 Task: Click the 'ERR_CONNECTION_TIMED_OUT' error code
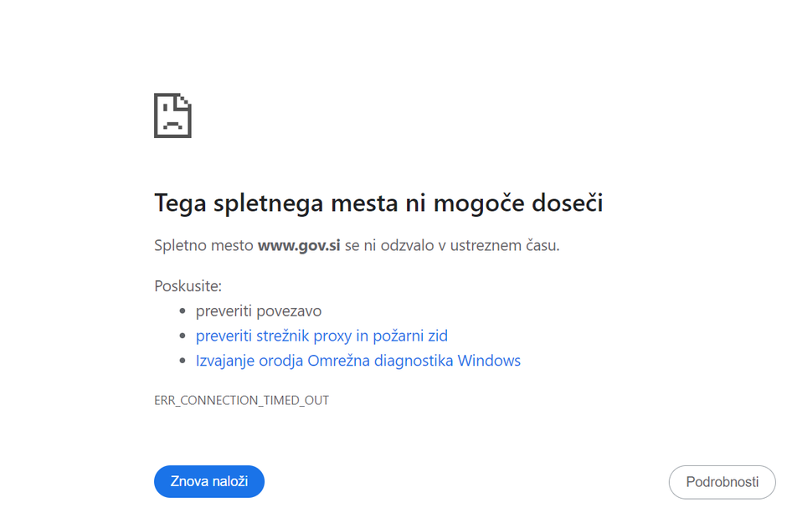pyautogui.click(x=241, y=400)
